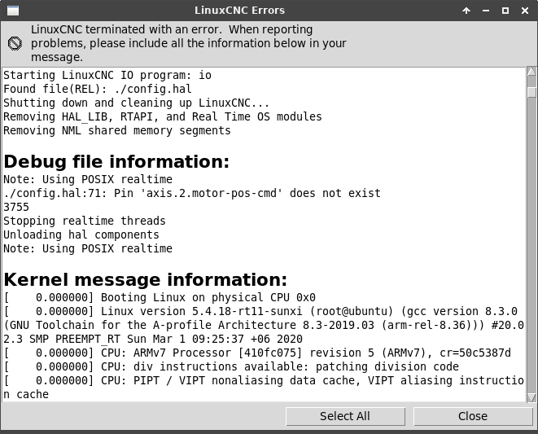
Task: Maximize the LinuxCNC Errors window
Action: (x=505, y=11)
